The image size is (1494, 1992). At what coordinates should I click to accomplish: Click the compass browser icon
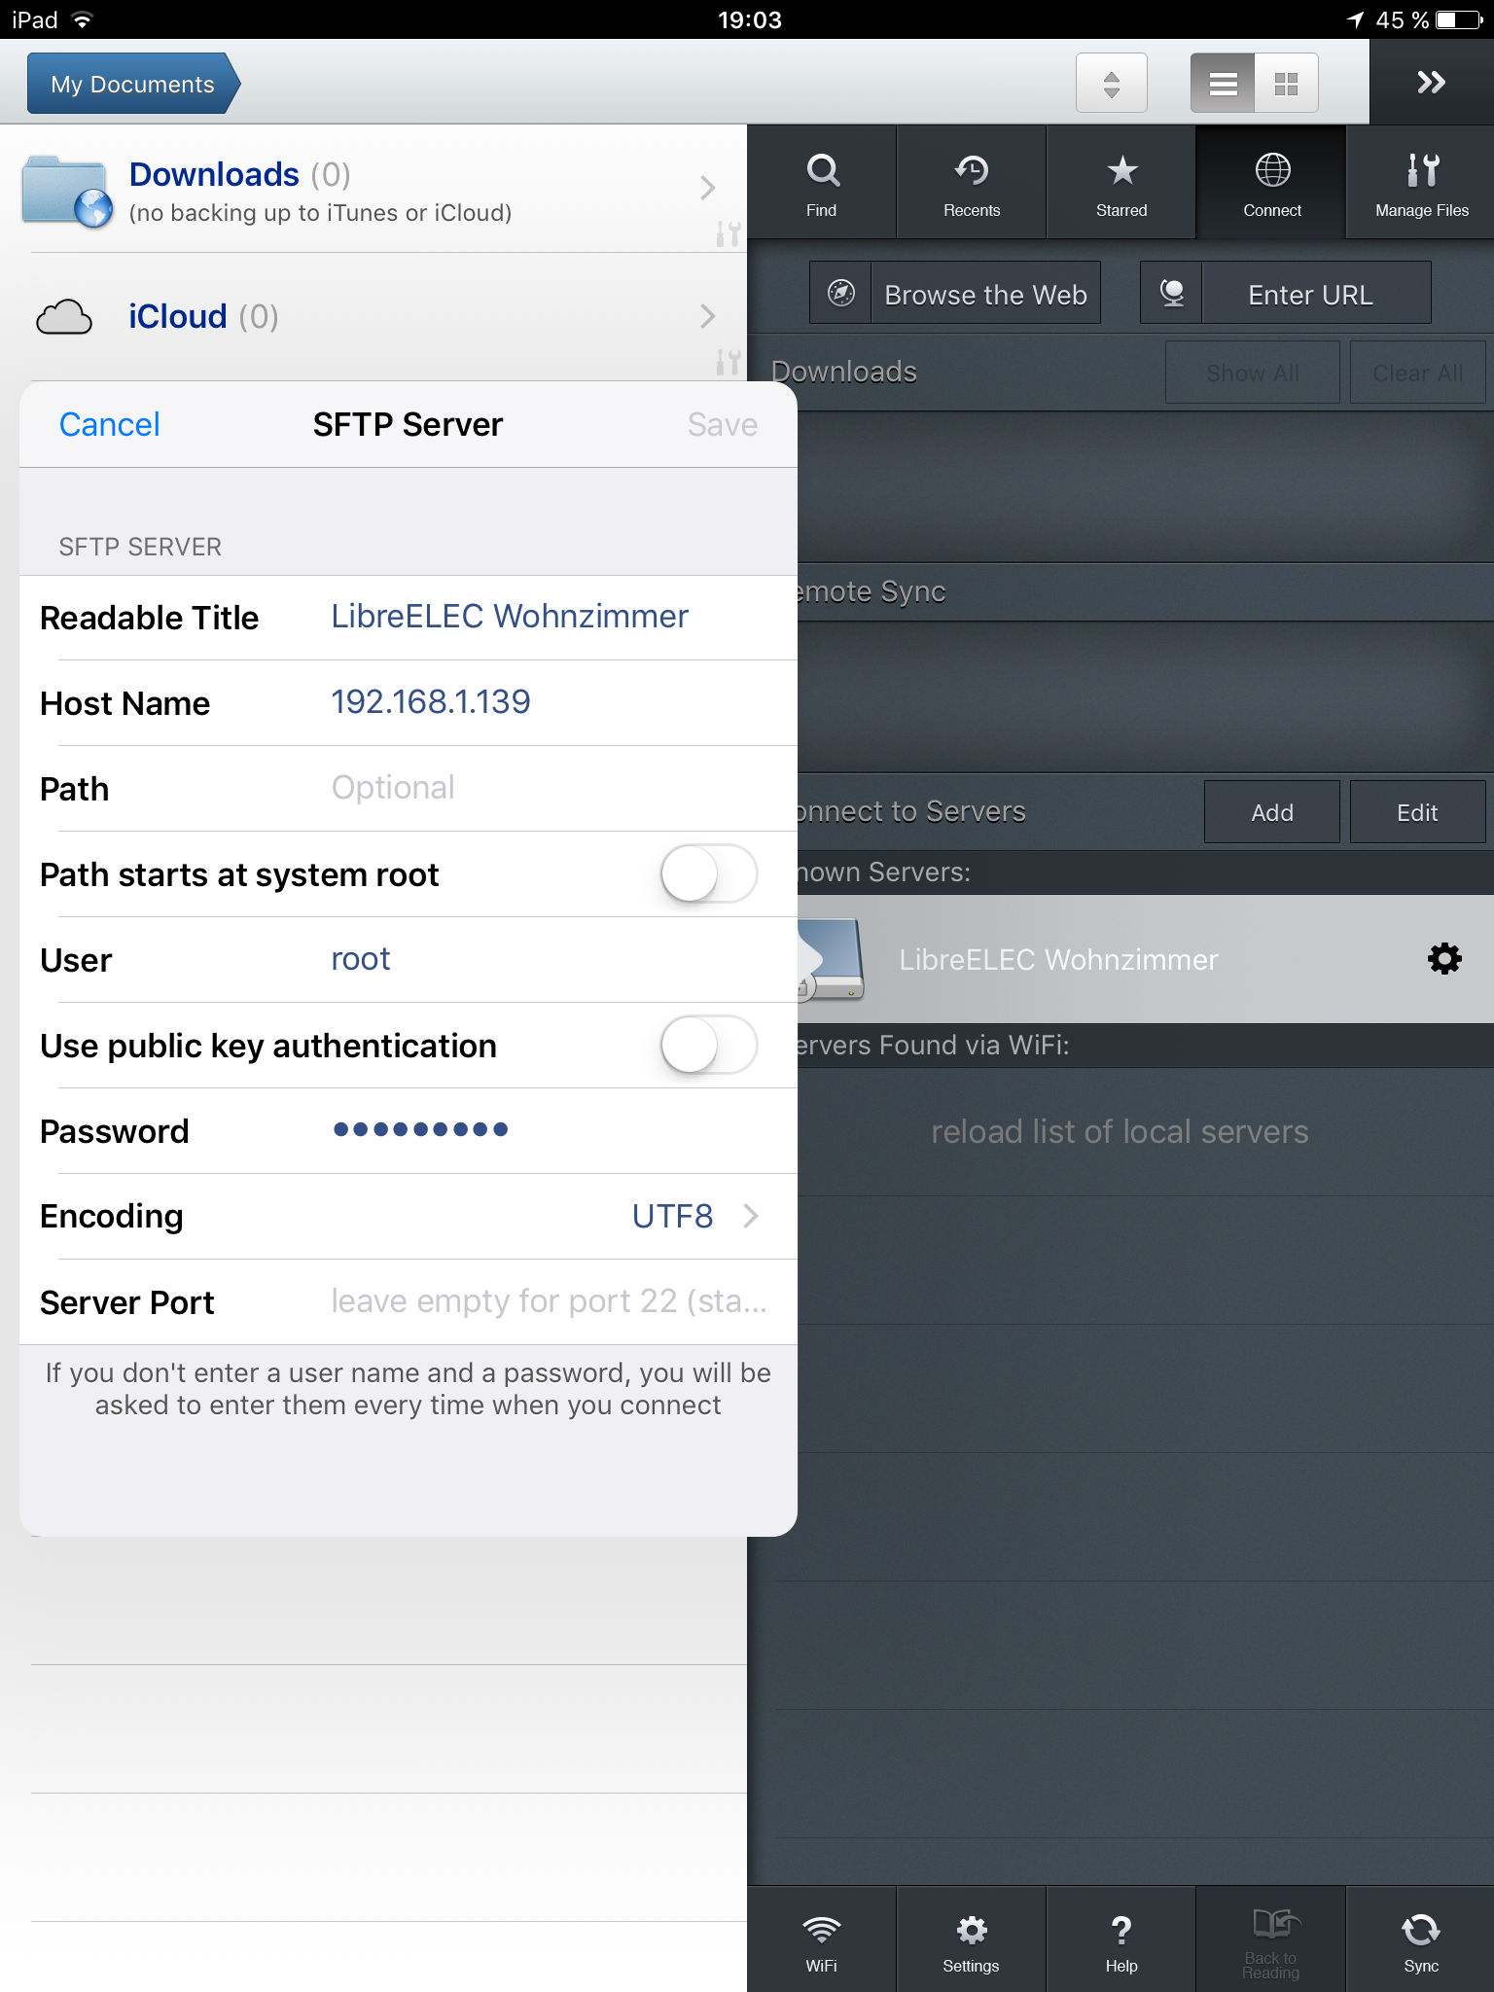coord(840,293)
